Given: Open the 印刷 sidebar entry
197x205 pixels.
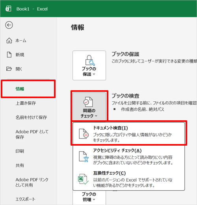Looking at the screenshot, I should tap(20, 151).
